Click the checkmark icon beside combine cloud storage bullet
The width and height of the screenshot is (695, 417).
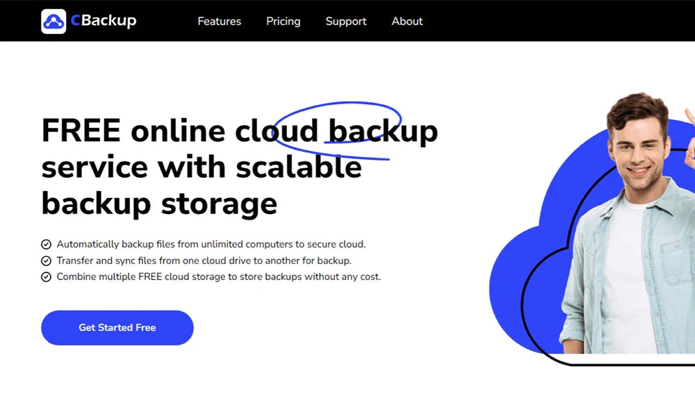[x=46, y=277]
